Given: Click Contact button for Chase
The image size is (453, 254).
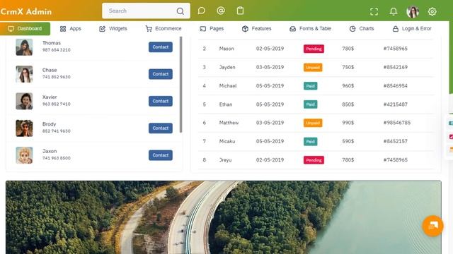Looking at the screenshot, I should [x=161, y=74].
